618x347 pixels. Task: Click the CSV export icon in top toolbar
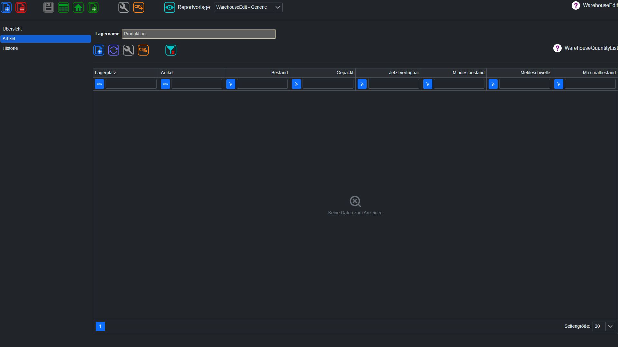click(139, 7)
